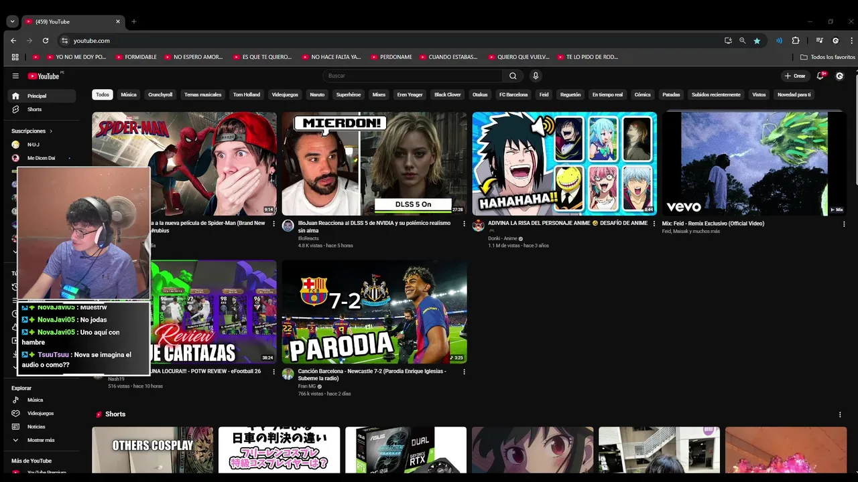Open the Todos los favoritos bookmarks folder
Screen dimensions: 858x482
(827, 57)
